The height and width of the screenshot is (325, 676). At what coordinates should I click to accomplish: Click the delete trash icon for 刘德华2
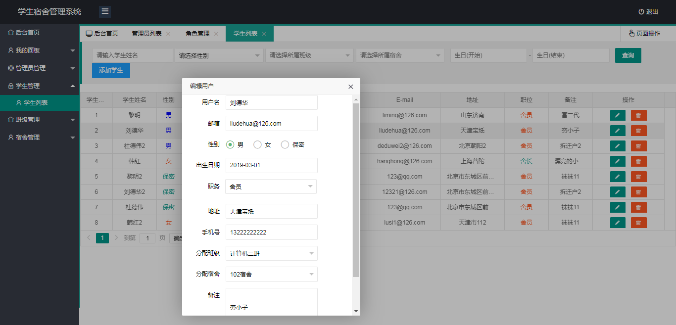click(638, 191)
